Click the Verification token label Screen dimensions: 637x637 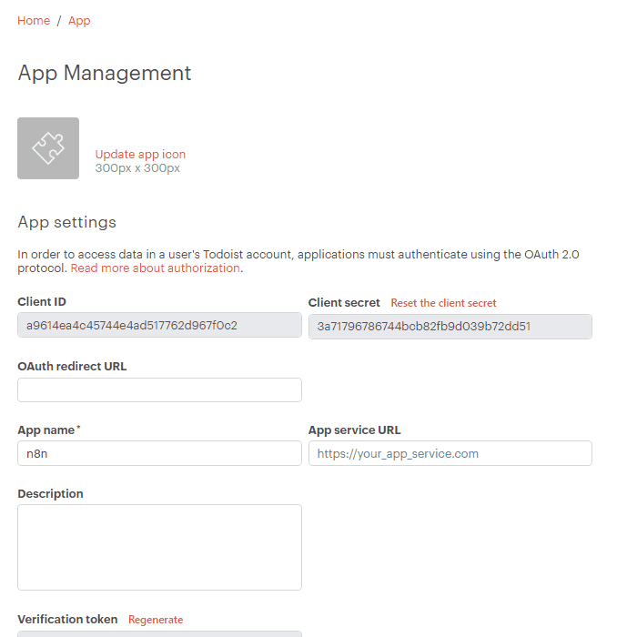(67, 620)
